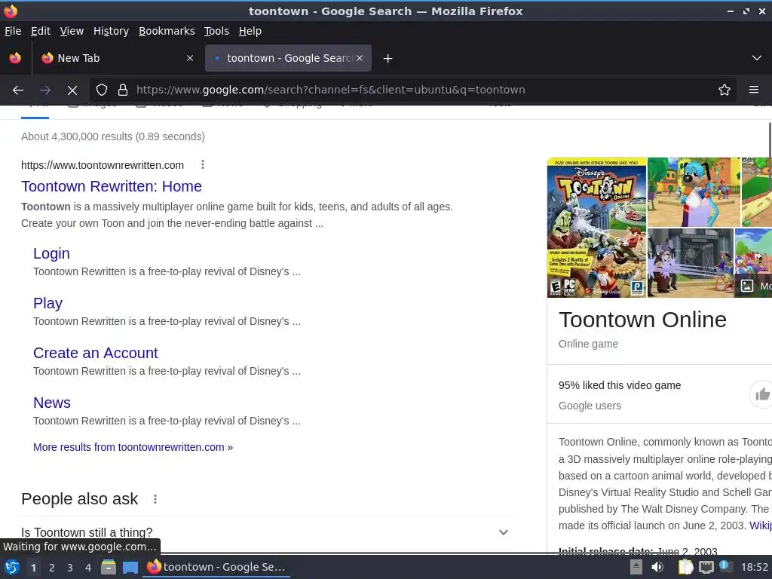The width and height of the screenshot is (772, 579).
Task: Open the View menu
Action: click(72, 31)
